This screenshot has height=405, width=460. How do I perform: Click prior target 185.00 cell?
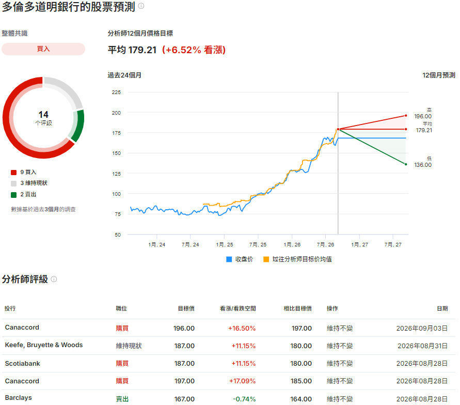tap(301, 381)
